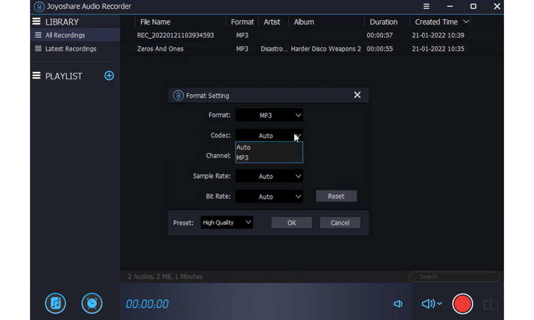Sort by the File Name column header
Image resolution: width=534 pixels, height=320 pixels.
pyautogui.click(x=155, y=22)
